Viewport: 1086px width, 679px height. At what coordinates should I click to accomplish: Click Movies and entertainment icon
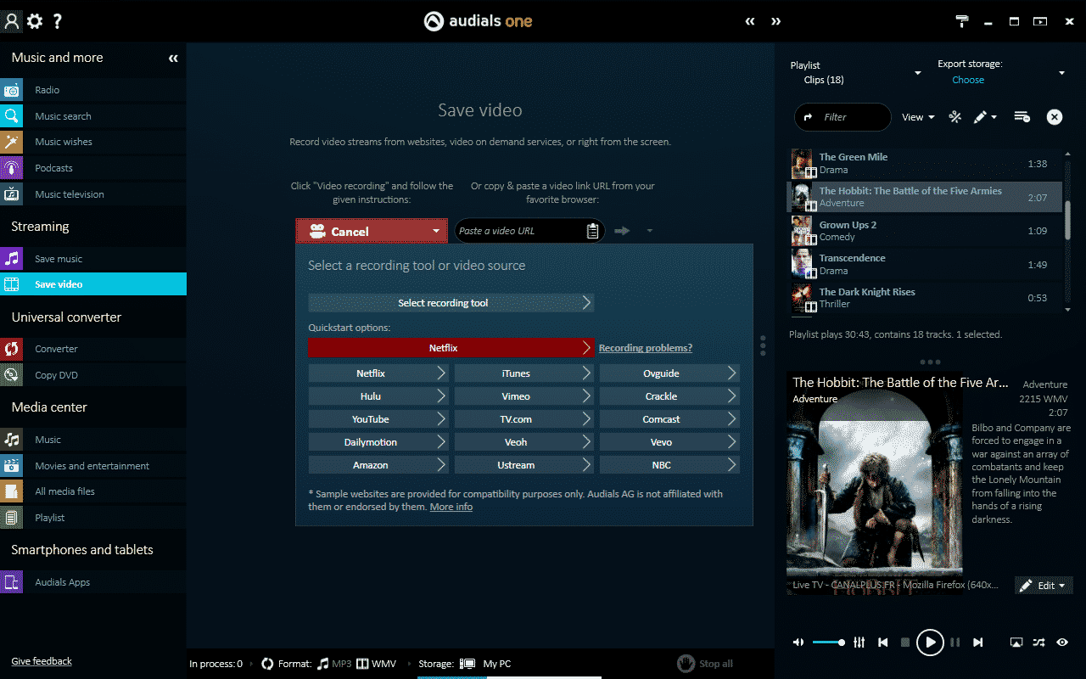pos(12,466)
